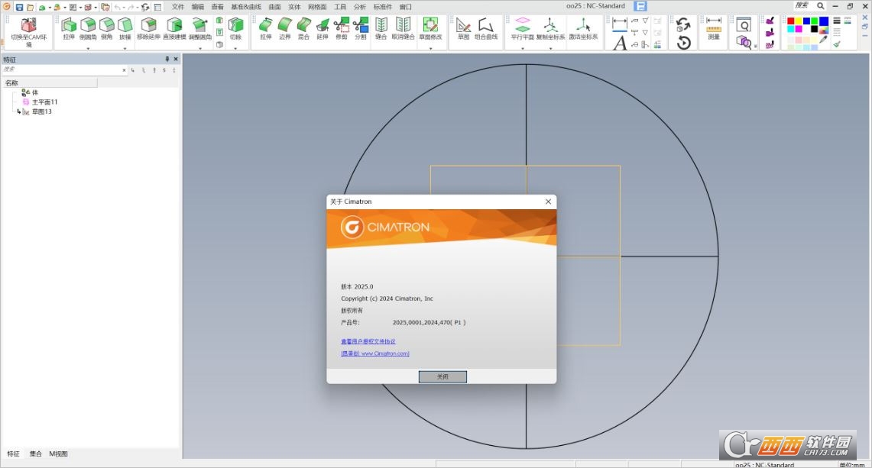
Task: Pick the black color swatch
Action: [x=814, y=29]
